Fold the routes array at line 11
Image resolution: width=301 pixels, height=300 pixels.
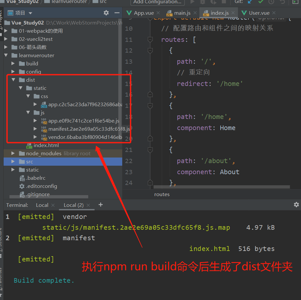(x=150, y=40)
